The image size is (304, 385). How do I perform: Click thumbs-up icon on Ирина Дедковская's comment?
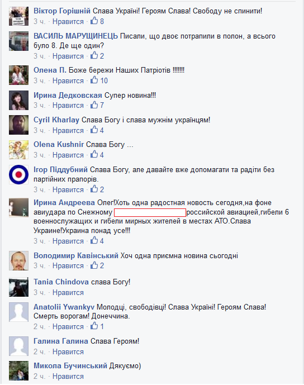point(94,105)
